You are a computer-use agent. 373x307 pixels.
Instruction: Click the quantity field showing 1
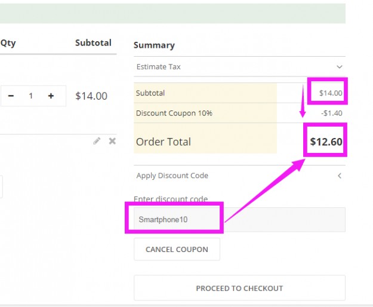[30, 96]
